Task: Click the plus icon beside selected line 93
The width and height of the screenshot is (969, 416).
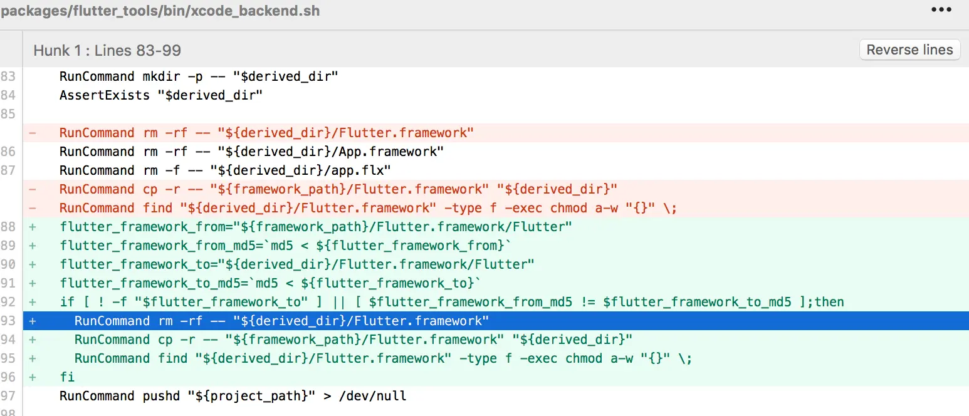Action: tap(32, 321)
